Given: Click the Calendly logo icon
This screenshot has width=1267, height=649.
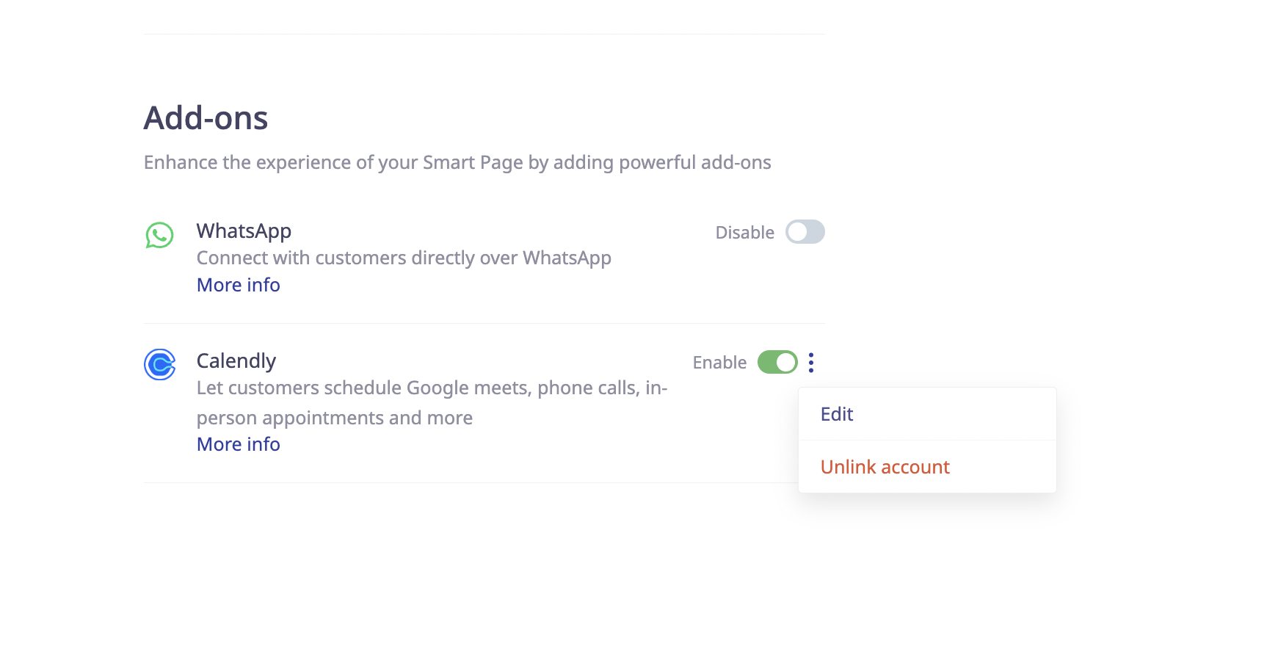Looking at the screenshot, I should [x=159, y=364].
